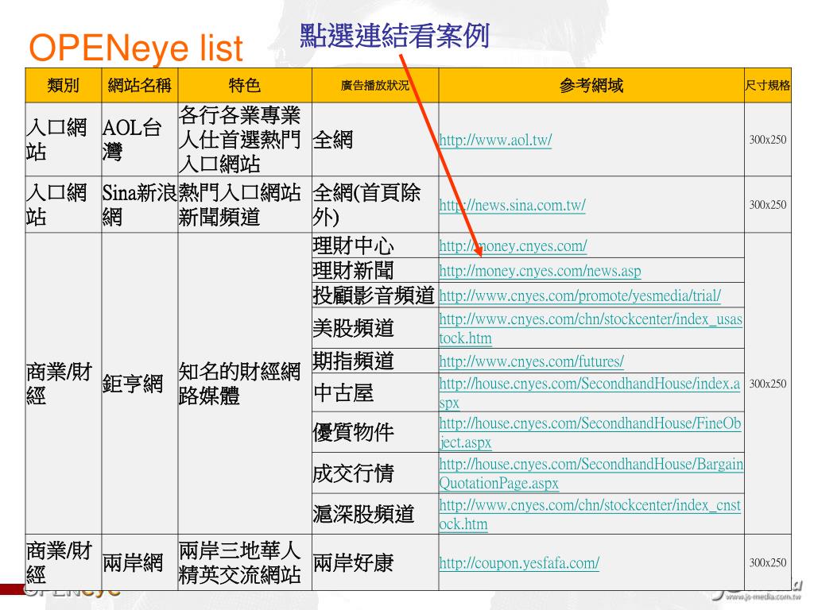Click the 全網(首頁除外) cell
Viewport: 814px width, 610px height.
pos(375,204)
